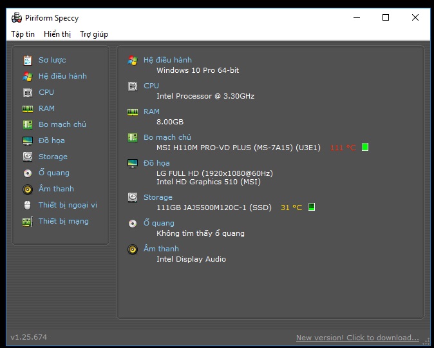Click the motherboard icon in summary panel
This screenshot has width=434, height=348.
pyautogui.click(x=133, y=138)
